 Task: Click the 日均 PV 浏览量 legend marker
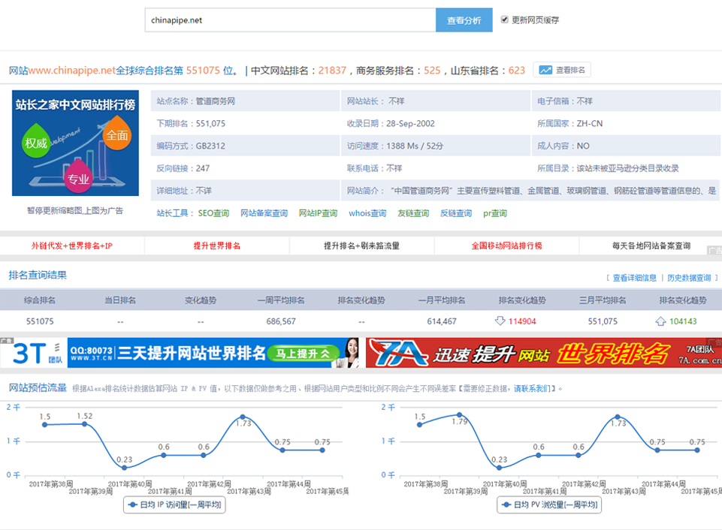[507, 505]
